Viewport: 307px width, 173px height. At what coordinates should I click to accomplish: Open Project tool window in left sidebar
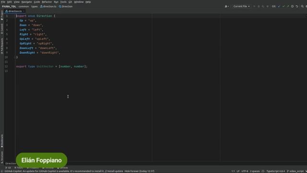(x=2, y=15)
